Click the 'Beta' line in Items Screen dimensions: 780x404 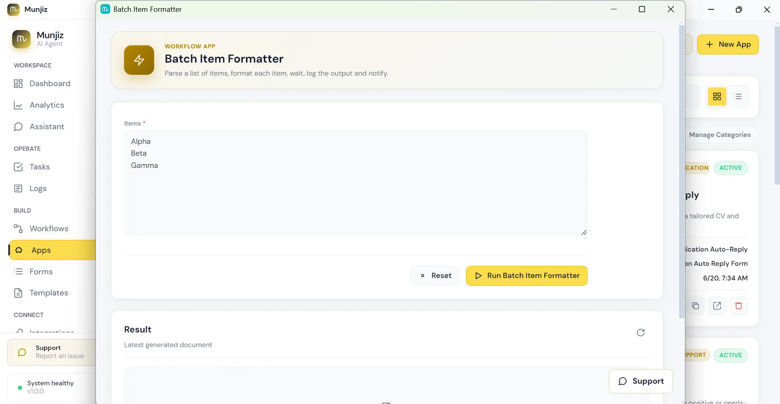(139, 153)
